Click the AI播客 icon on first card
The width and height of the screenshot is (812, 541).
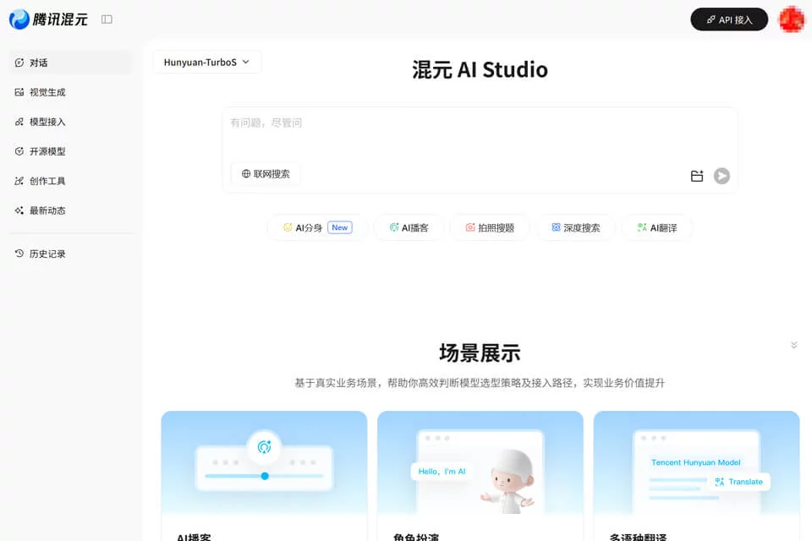click(x=264, y=447)
